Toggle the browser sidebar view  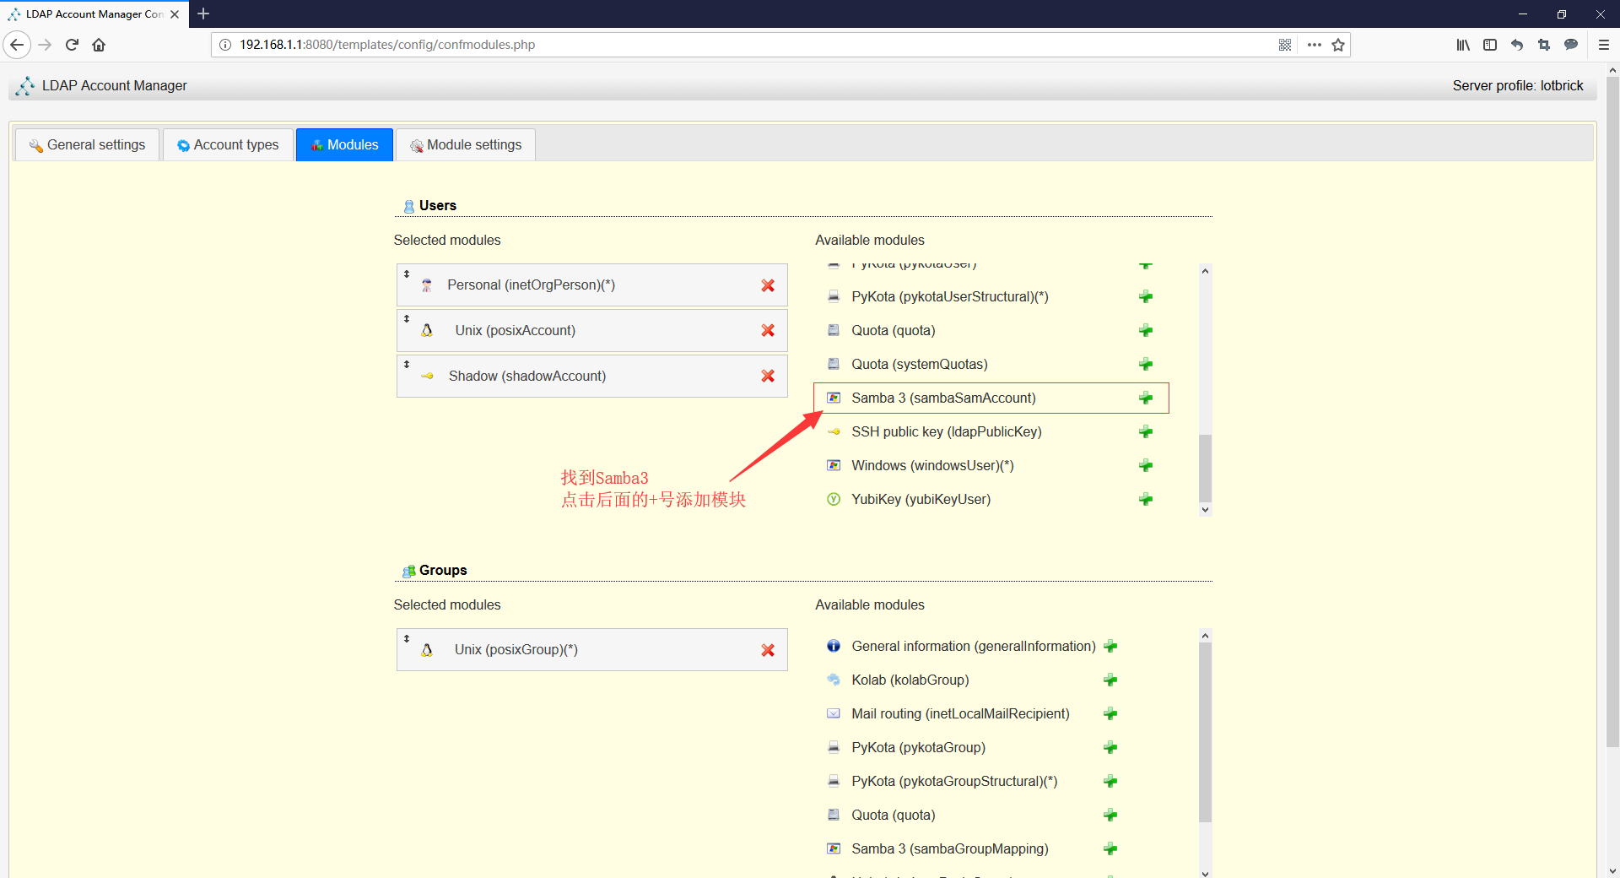pyautogui.click(x=1490, y=45)
